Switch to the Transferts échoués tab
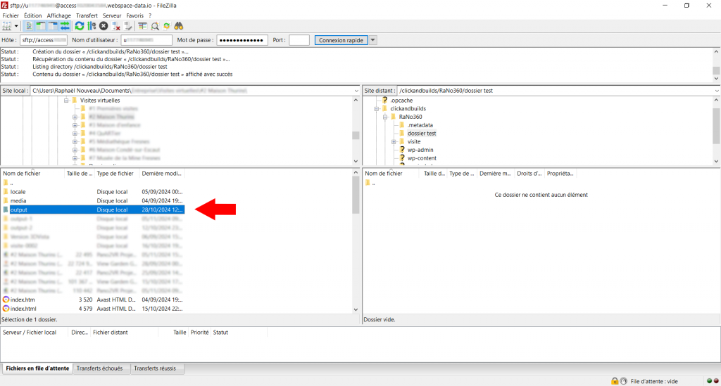 coord(100,368)
